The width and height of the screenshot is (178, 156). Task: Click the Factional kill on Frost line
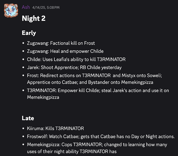click(x=61, y=43)
